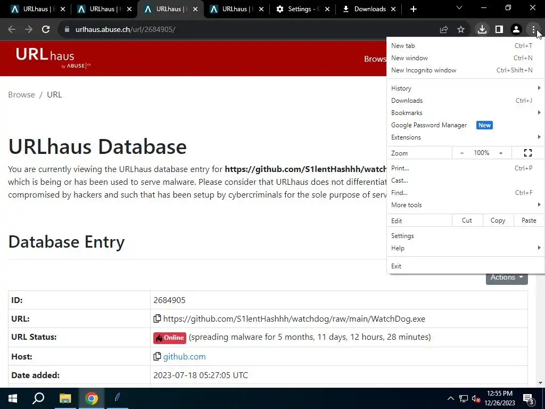
Task: Open Windows taskbar search
Action: click(x=38, y=398)
